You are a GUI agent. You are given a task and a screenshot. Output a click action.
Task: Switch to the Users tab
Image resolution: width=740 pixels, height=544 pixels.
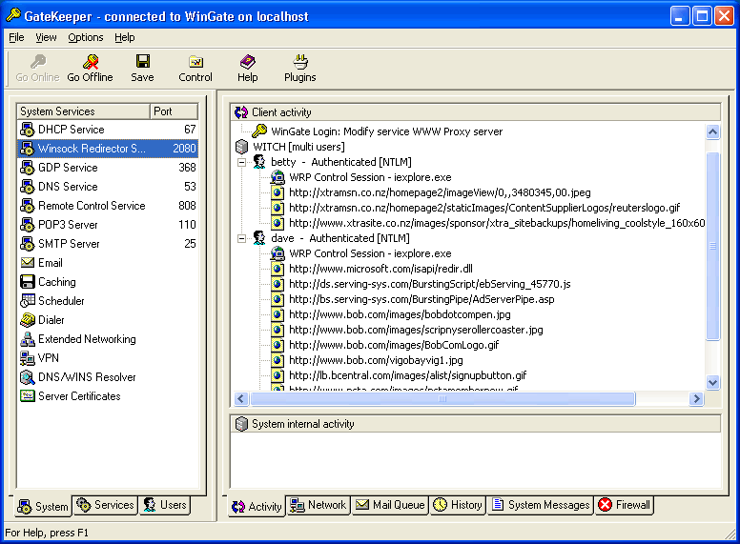pos(165,505)
